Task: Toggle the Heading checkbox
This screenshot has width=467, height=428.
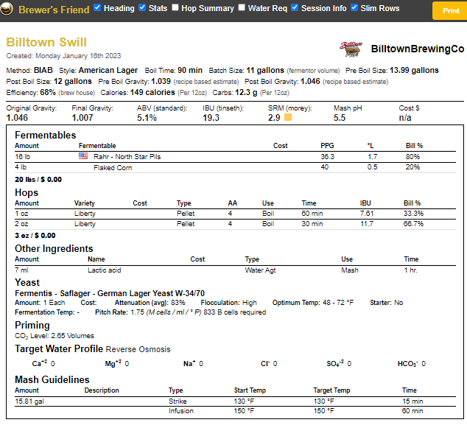Action: (97, 8)
